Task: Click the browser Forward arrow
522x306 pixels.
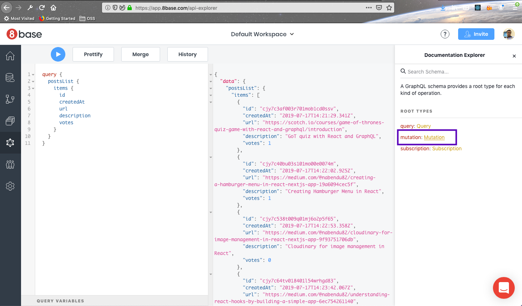Action: (x=19, y=8)
